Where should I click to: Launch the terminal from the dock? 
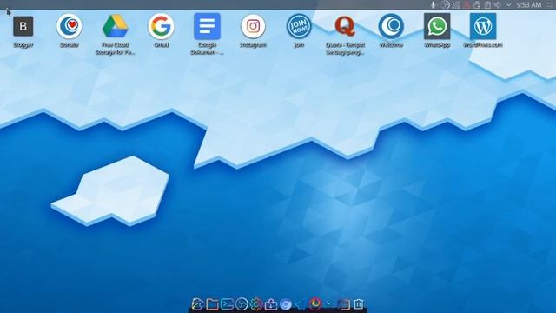tap(227, 304)
